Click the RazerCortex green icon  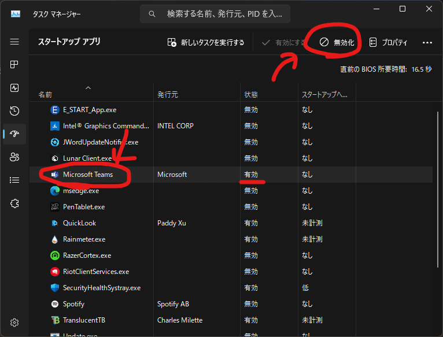(55, 255)
